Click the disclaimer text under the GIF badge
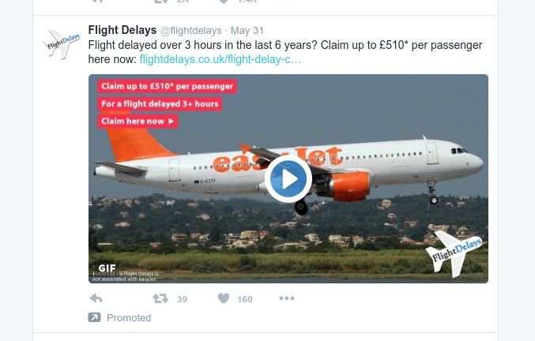Screen dimensions: 535x341 pos(126,275)
